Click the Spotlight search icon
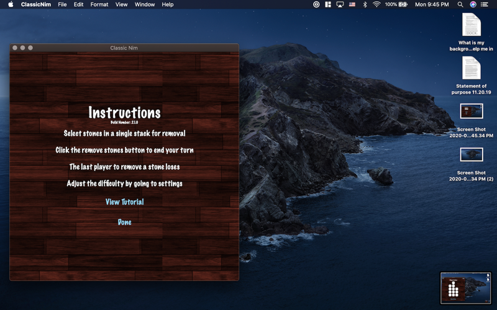The width and height of the screenshot is (497, 310). tap(460, 4)
